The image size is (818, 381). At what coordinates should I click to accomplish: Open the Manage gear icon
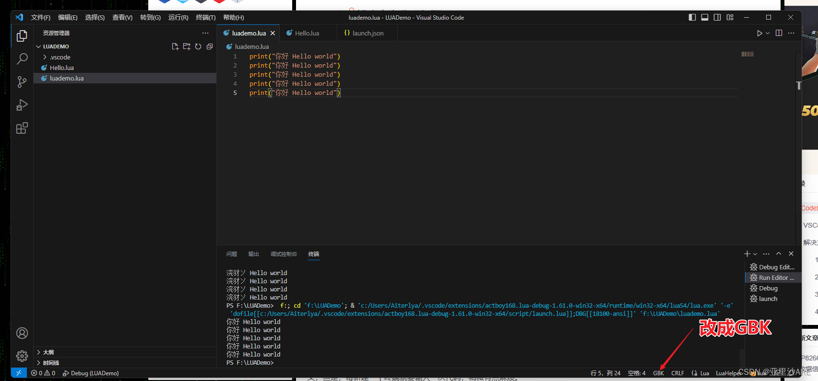(22, 356)
